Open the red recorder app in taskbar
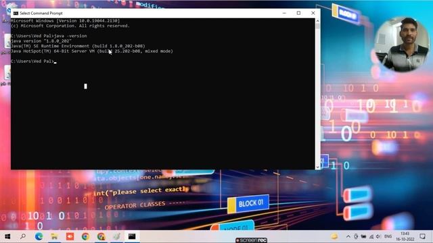The height and width of the screenshot is (243, 433). pos(70,236)
